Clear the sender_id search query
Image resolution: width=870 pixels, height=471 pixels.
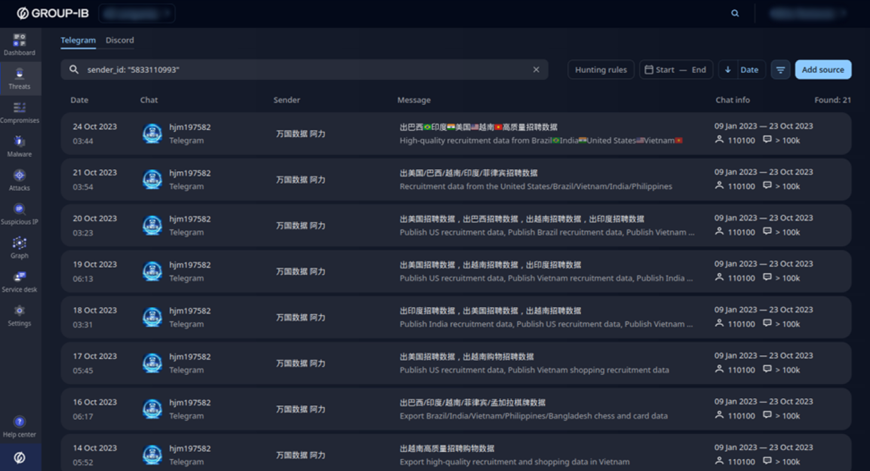click(x=536, y=69)
